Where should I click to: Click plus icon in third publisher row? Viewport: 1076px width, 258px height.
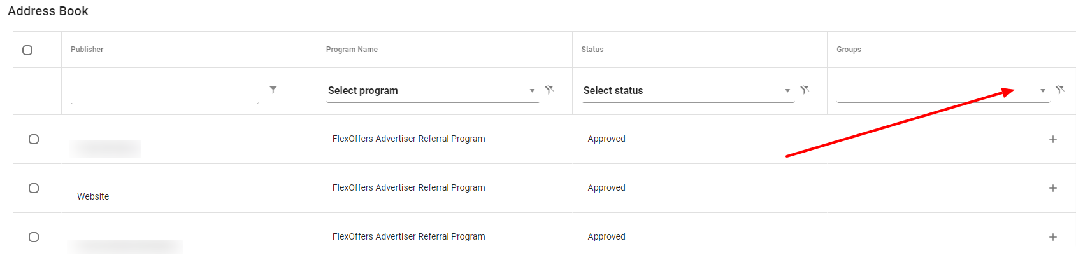[1052, 237]
